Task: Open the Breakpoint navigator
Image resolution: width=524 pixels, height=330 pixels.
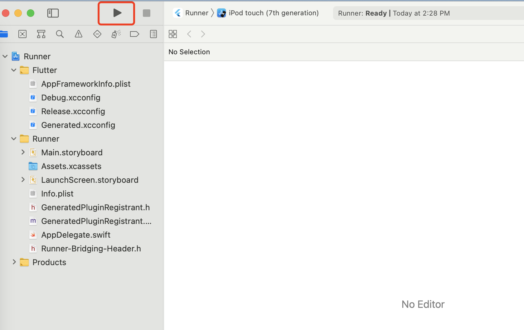Action: click(x=134, y=34)
